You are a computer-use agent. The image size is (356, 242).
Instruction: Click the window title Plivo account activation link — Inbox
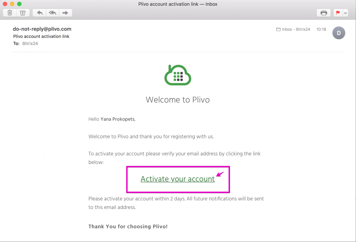click(x=178, y=4)
